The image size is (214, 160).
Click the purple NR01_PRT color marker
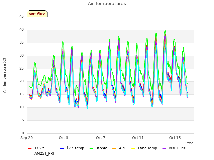164,149
